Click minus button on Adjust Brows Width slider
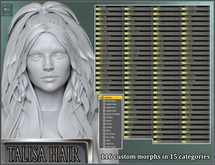This screenshot has width=215, height=165. [186, 14]
